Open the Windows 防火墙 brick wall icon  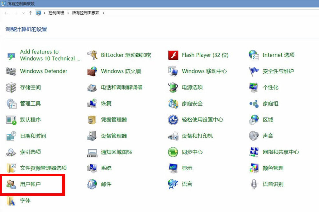92,71
